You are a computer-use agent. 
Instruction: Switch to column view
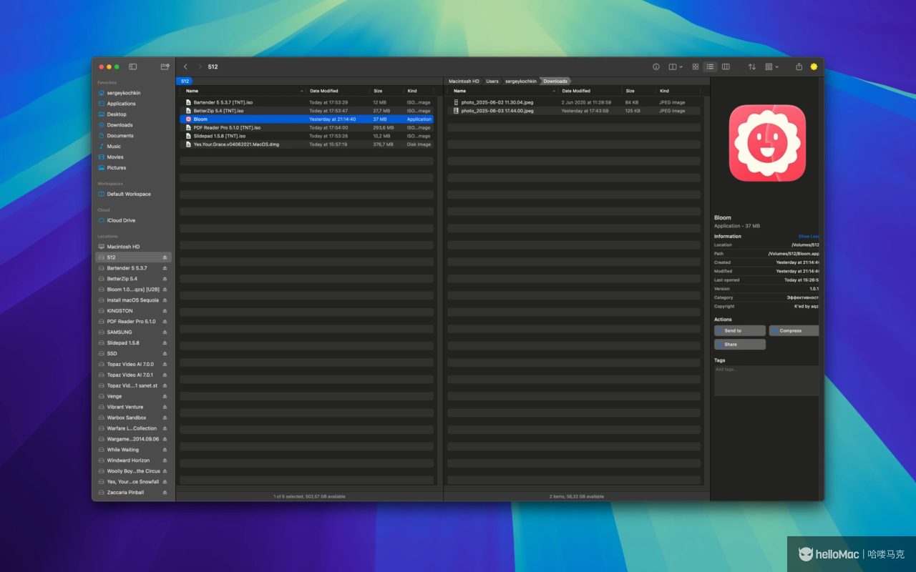coord(726,66)
